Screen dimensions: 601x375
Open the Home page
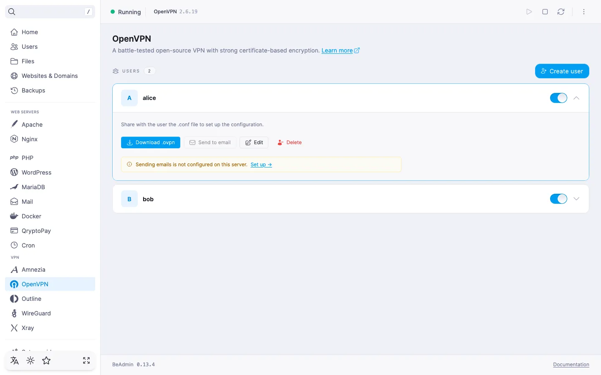(x=50, y=32)
